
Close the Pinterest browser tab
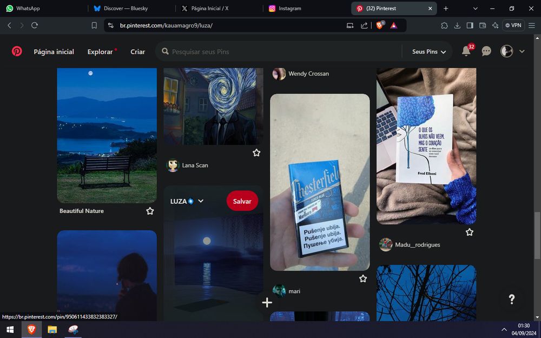(x=430, y=8)
